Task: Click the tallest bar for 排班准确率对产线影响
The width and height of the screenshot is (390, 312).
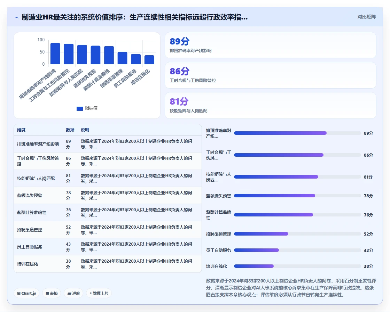Action: tap(55, 54)
